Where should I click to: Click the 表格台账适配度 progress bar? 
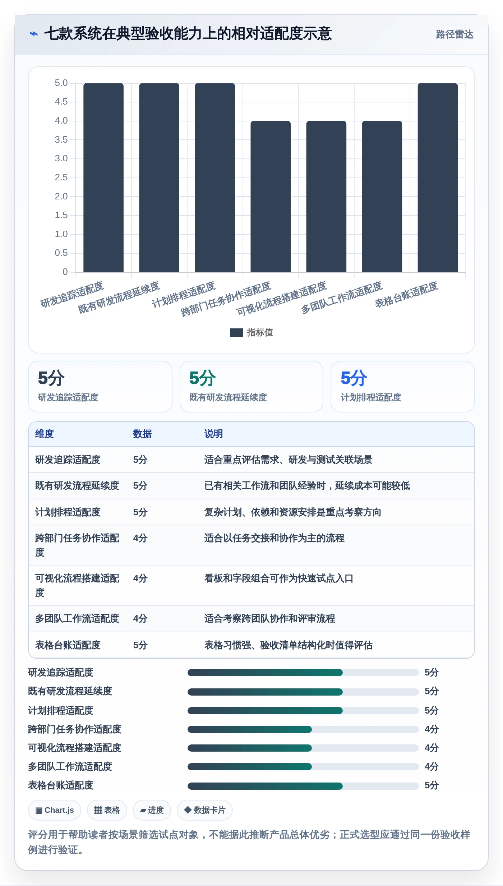coord(303,786)
